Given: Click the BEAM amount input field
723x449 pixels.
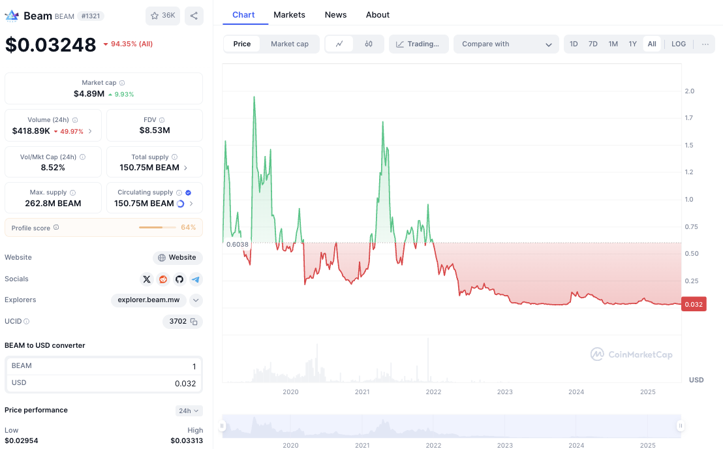Looking at the screenshot, I should coord(104,366).
